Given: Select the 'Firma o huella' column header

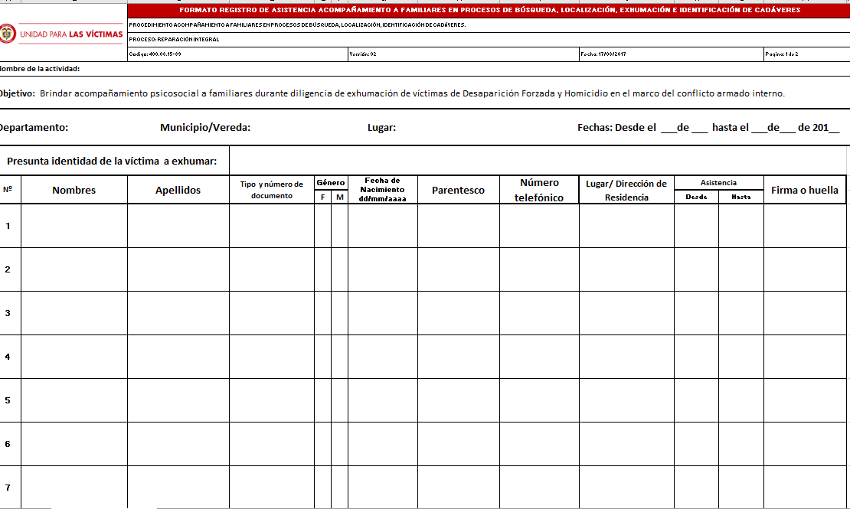Looking at the screenshot, I should (805, 190).
